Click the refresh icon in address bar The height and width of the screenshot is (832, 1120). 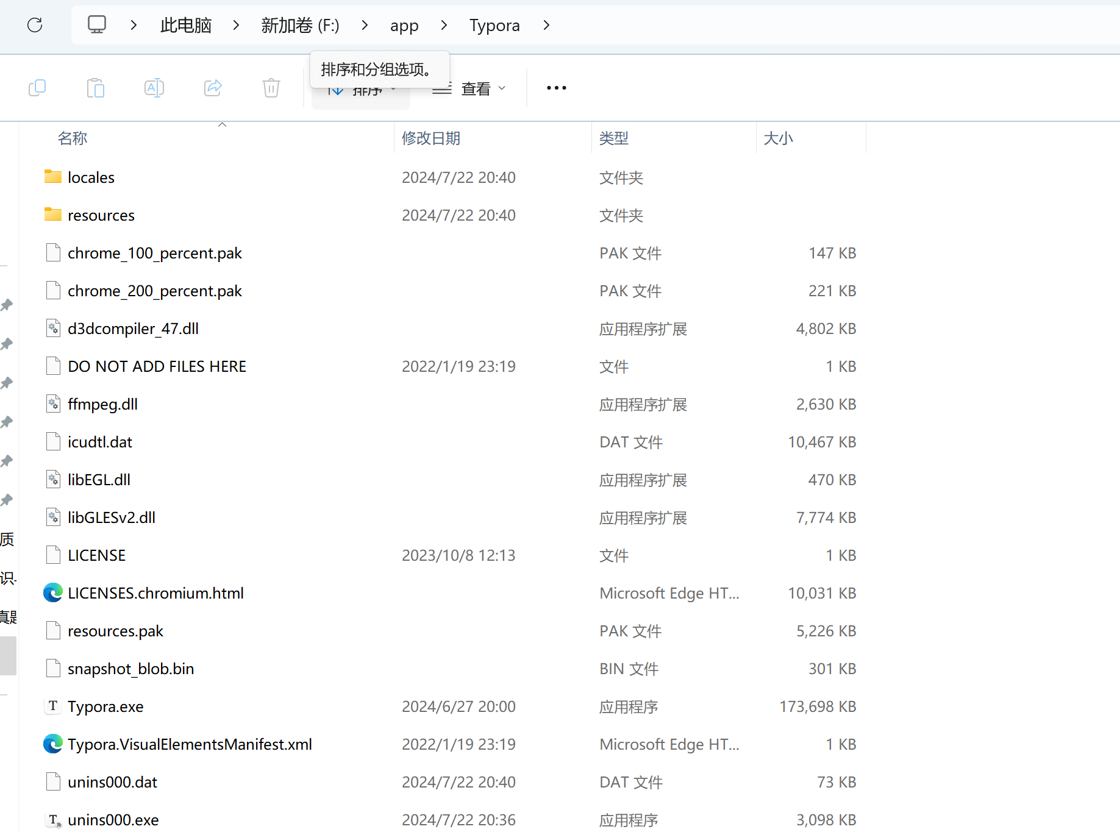[35, 25]
